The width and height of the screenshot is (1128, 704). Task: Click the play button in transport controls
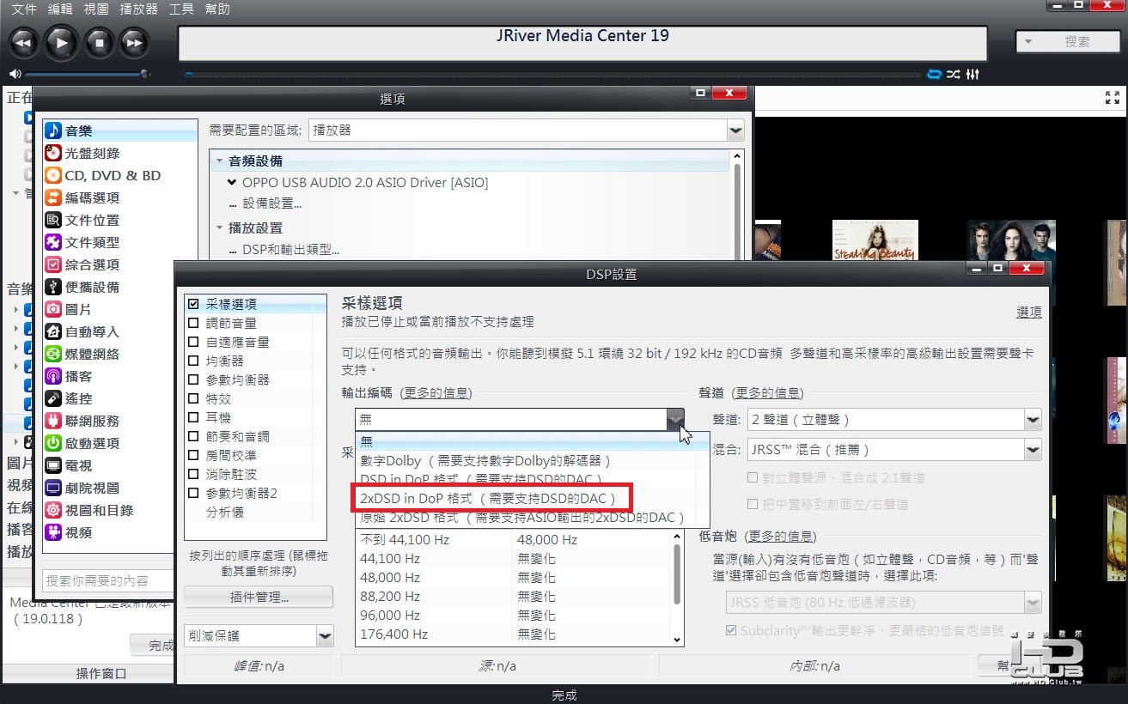click(x=61, y=42)
